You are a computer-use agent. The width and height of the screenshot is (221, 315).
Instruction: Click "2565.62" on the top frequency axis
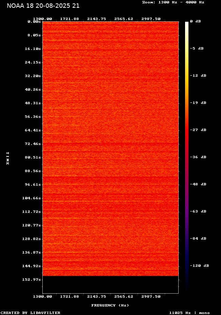tap(124, 19)
